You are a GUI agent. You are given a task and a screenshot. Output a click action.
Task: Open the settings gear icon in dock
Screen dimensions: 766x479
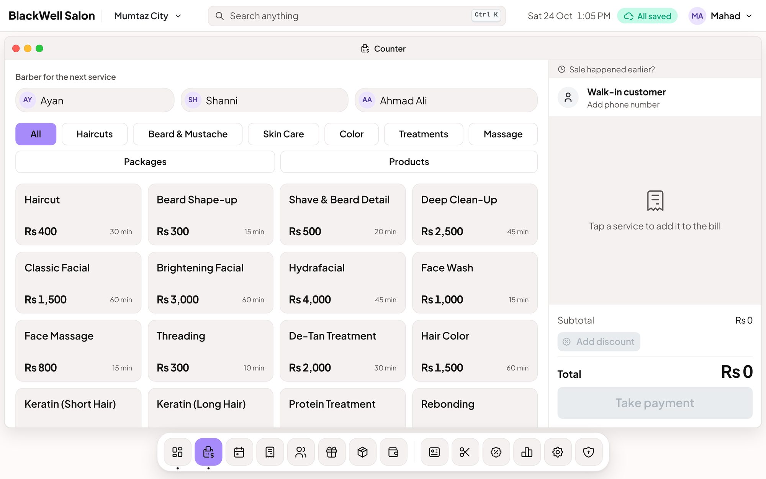click(558, 452)
